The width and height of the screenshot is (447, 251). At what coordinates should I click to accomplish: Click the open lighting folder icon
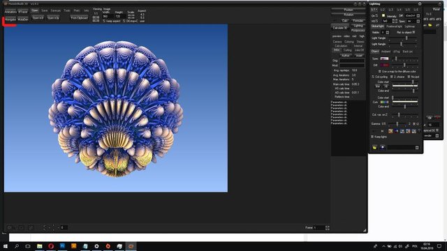click(x=374, y=147)
